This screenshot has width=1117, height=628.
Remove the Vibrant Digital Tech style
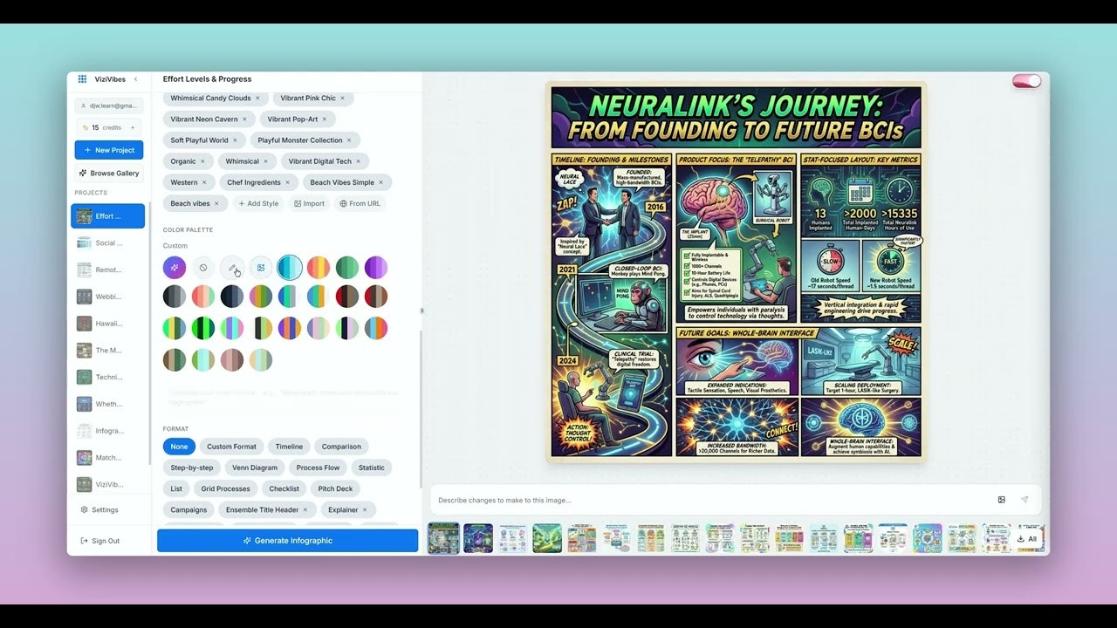[x=358, y=161]
